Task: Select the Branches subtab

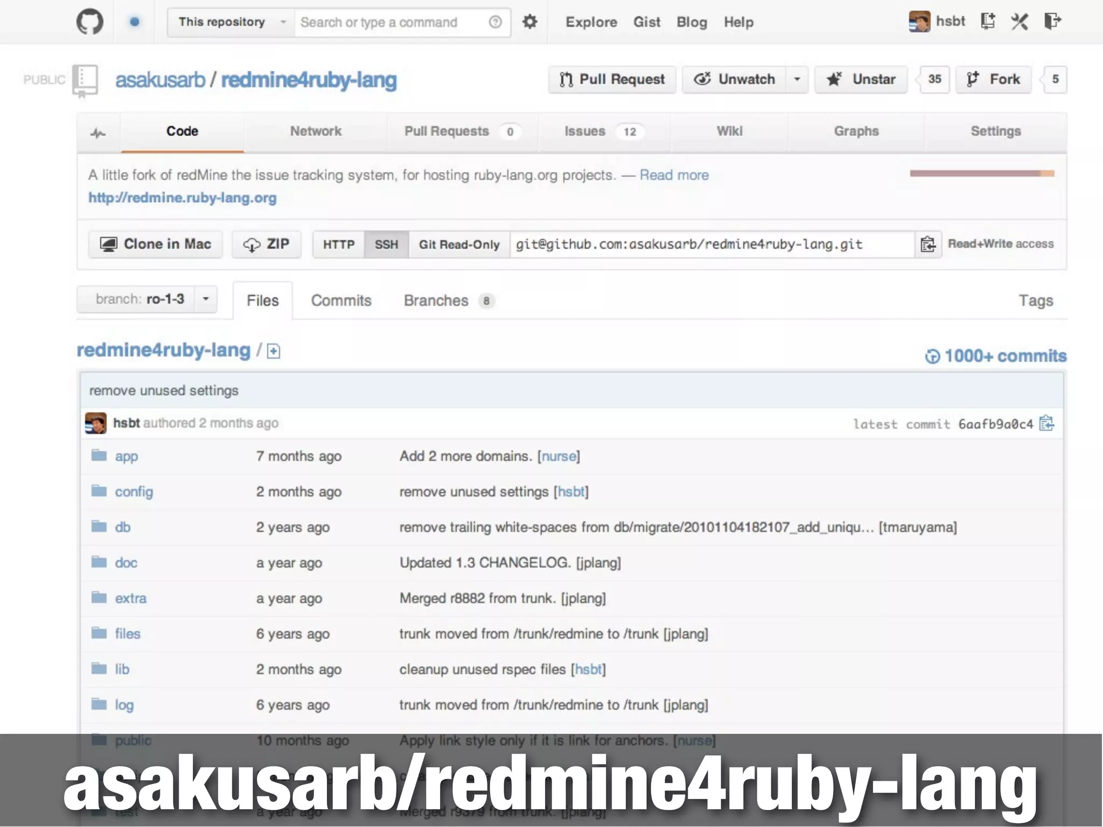Action: pyautogui.click(x=449, y=300)
